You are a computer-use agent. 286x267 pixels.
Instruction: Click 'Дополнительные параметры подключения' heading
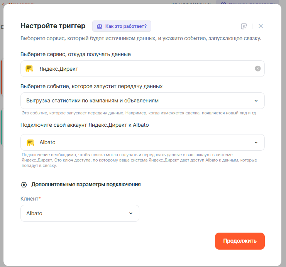[86, 184]
